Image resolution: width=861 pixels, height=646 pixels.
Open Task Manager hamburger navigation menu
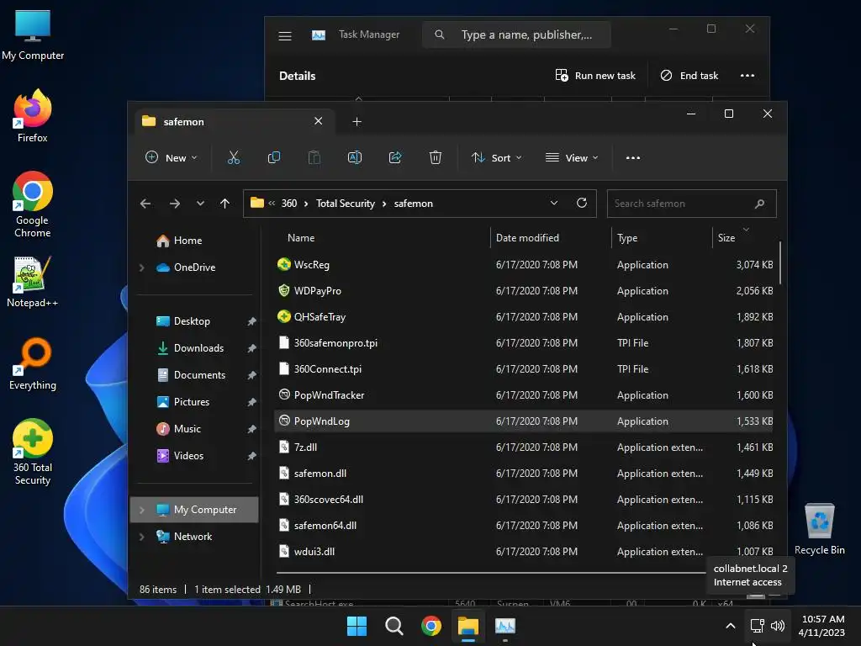(x=284, y=35)
